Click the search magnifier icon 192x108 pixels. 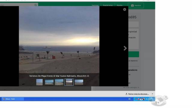35,5
